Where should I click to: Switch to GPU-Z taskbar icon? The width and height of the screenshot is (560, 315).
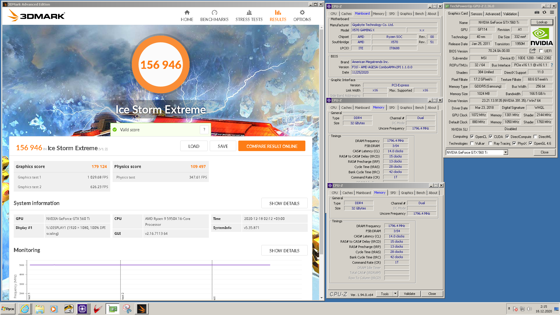(x=112, y=309)
